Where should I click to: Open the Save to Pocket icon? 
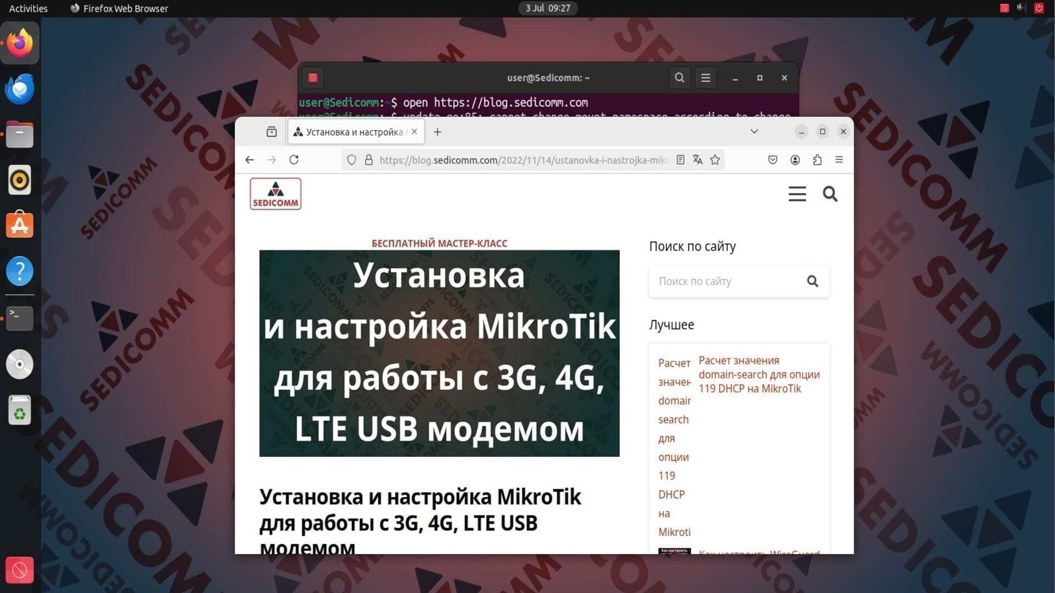(x=773, y=160)
